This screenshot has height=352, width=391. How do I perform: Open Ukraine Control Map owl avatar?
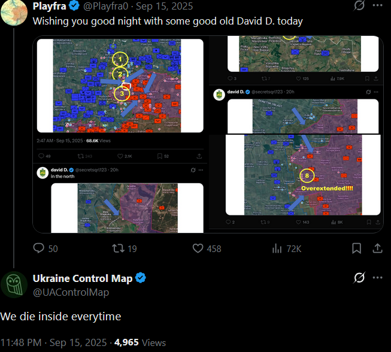14,285
